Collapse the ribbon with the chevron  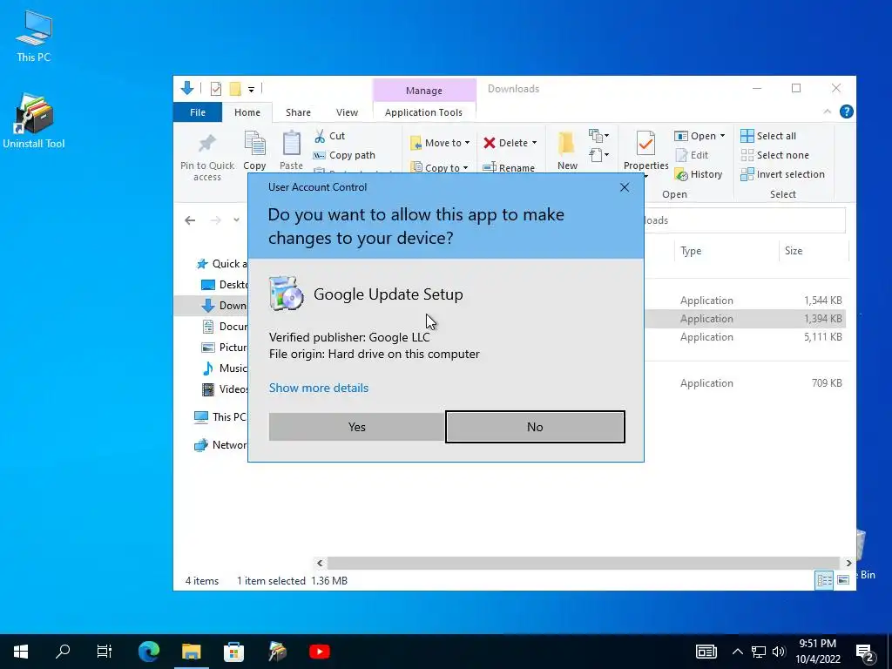coord(828,112)
